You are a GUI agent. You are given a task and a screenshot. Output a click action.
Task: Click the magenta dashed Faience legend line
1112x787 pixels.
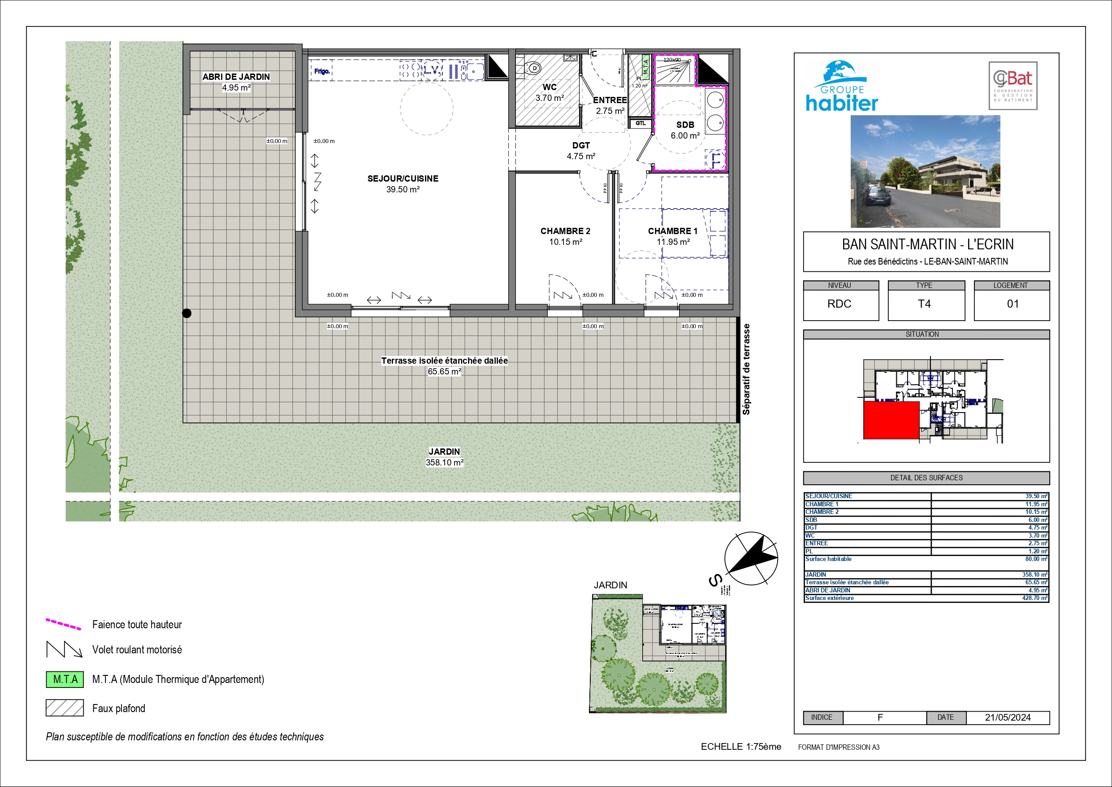click(64, 624)
